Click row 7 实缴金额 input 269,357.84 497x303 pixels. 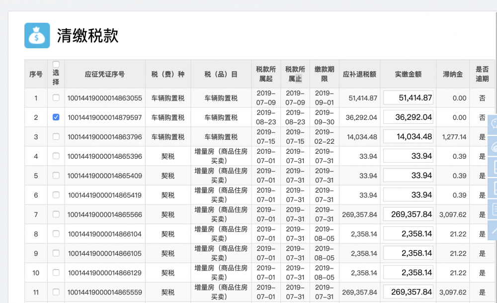[408, 214]
